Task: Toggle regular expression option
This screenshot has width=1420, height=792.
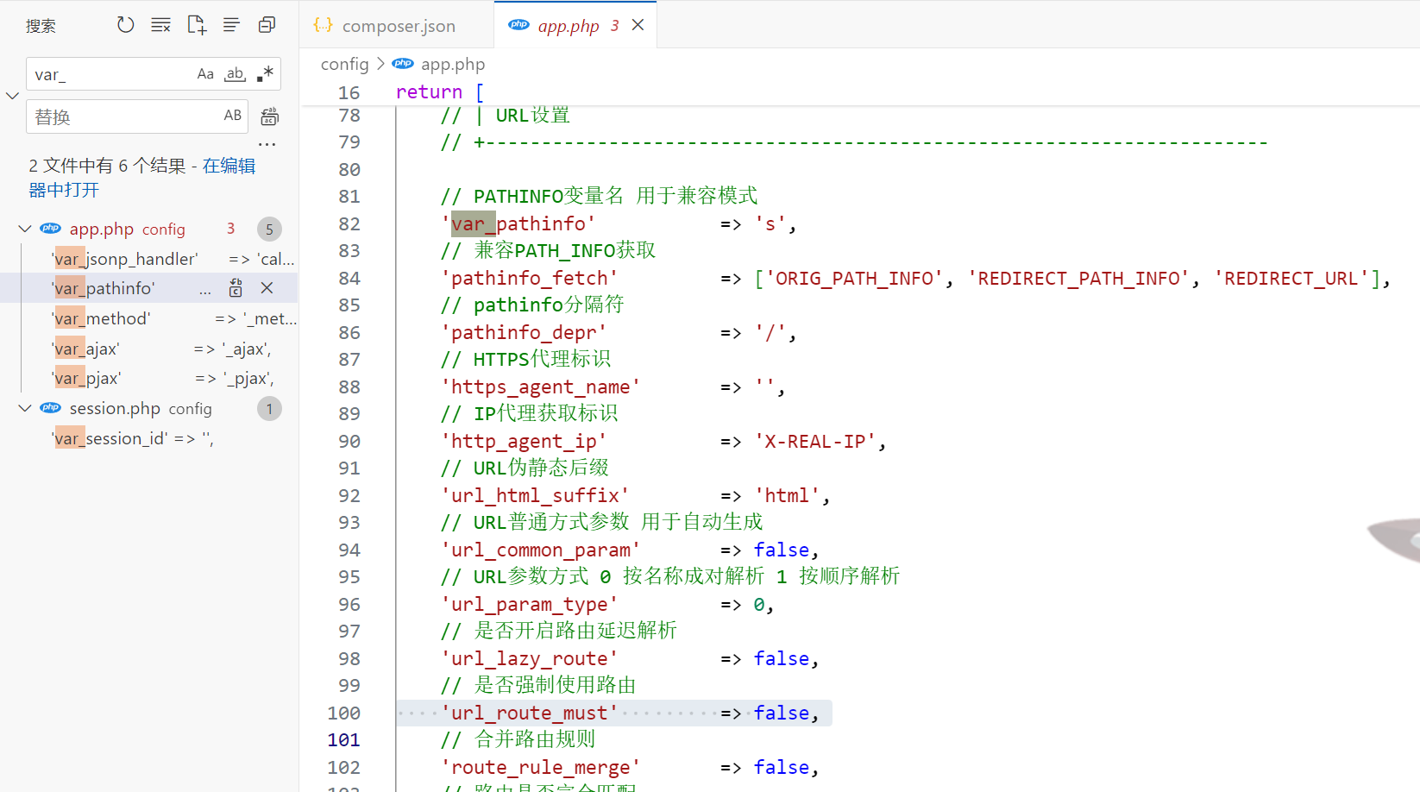Action: tap(265, 74)
